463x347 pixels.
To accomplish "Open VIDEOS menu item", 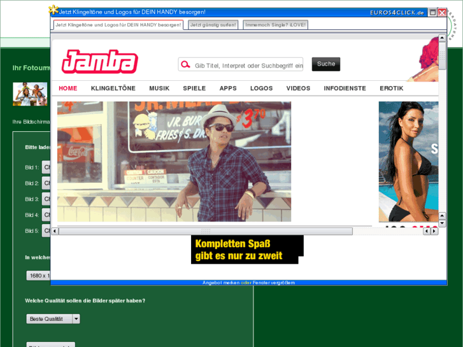I will [298, 89].
